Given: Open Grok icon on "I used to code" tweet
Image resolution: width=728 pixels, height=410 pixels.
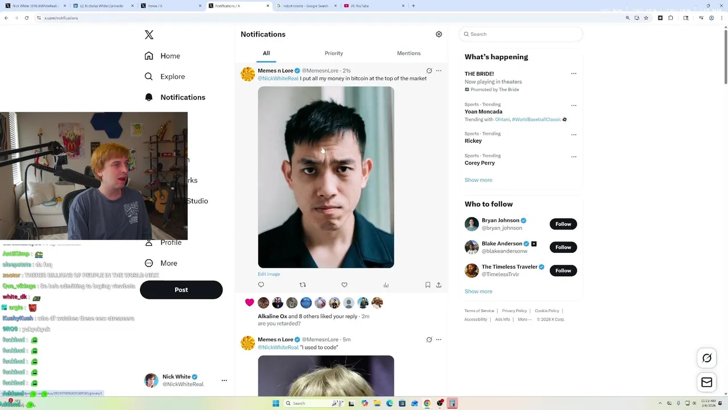Looking at the screenshot, I should point(429,339).
